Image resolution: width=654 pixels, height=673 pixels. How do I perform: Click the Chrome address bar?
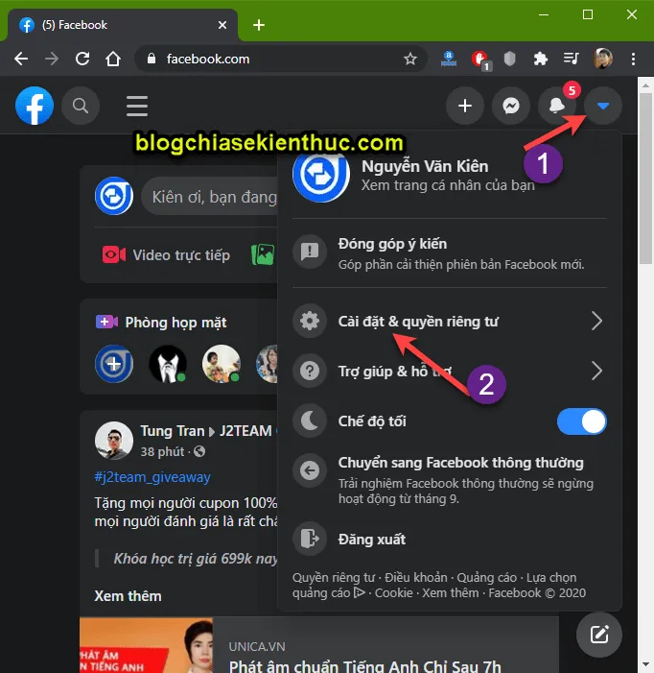pos(278,59)
